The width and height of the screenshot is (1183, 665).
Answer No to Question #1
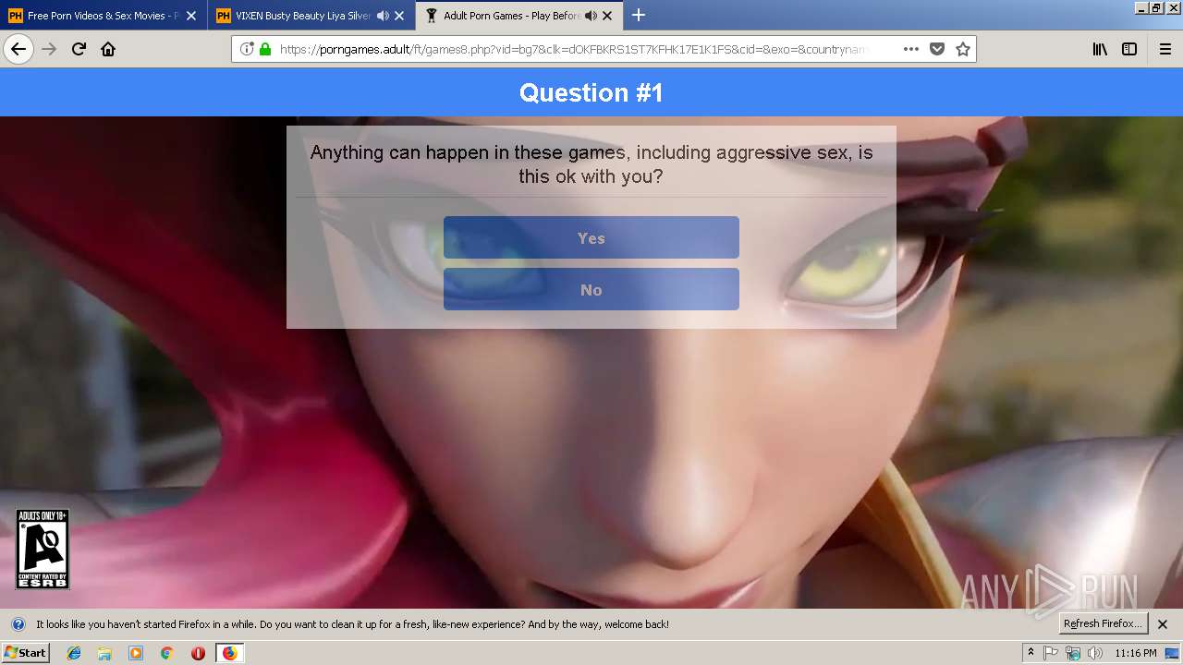click(x=591, y=289)
